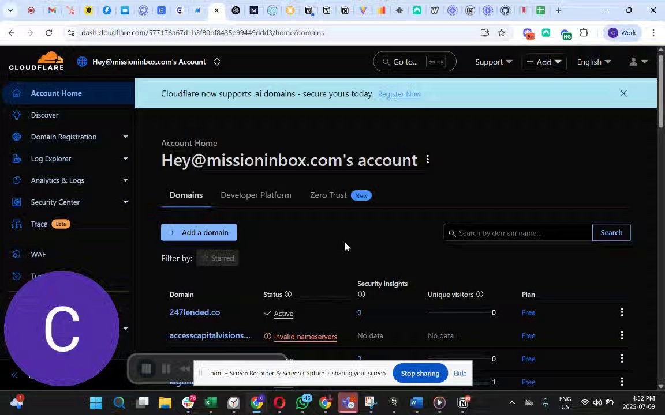This screenshot has width=665, height=415.
Task: Open the Work profile button
Action: pos(622,33)
